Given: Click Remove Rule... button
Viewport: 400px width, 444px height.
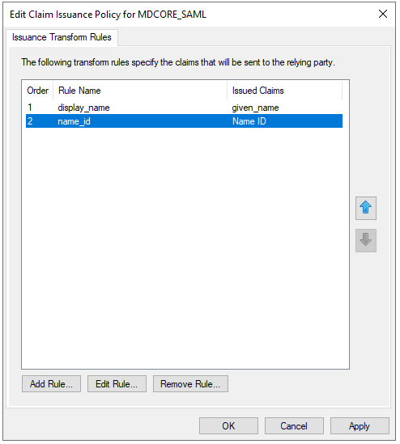Looking at the screenshot, I should tap(190, 383).
